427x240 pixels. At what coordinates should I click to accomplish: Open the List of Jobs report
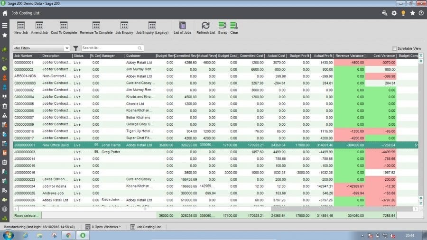[x=183, y=28]
